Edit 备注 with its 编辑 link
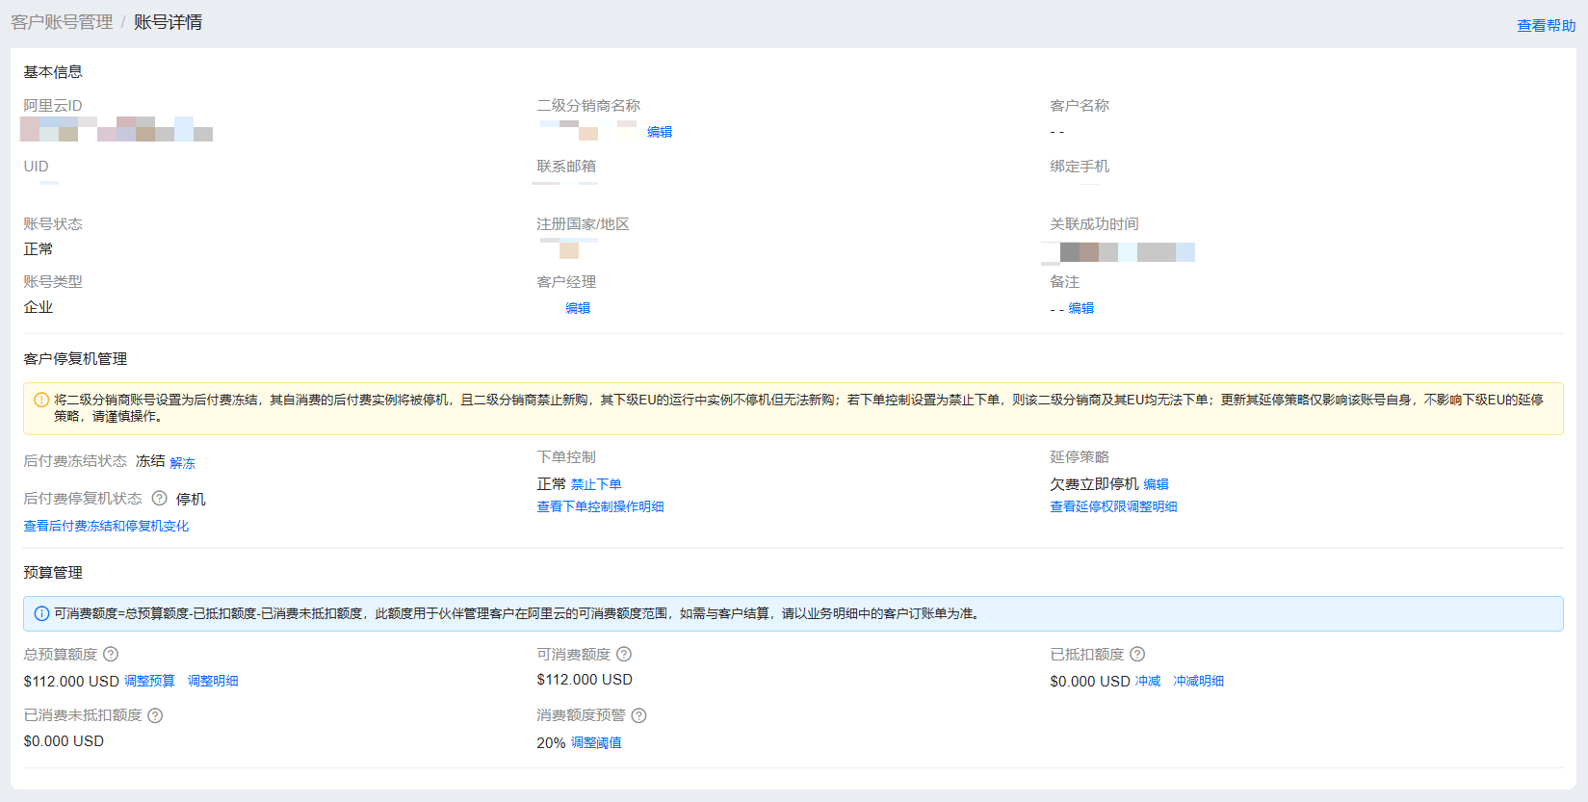The image size is (1588, 802). pyautogui.click(x=1081, y=308)
